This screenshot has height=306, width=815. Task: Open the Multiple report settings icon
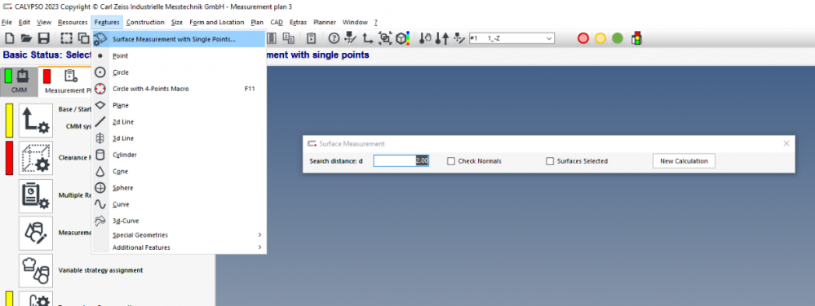(36, 196)
